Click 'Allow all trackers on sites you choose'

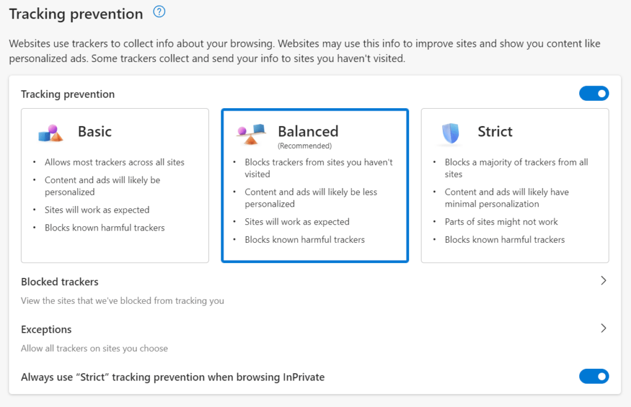[x=94, y=349]
